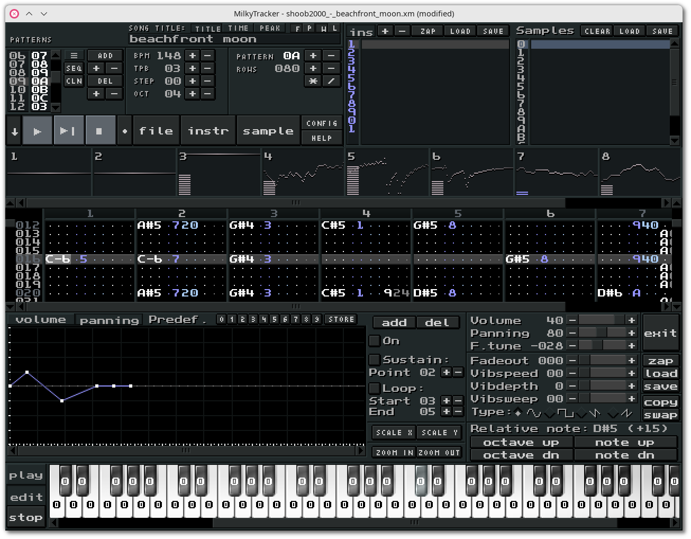This screenshot has height=539, width=691.
Task: Increase BPM with its plus button
Action: coord(193,56)
